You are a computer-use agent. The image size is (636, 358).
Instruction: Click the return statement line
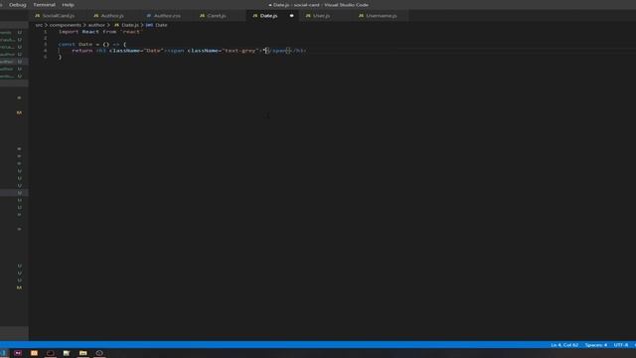coord(189,51)
